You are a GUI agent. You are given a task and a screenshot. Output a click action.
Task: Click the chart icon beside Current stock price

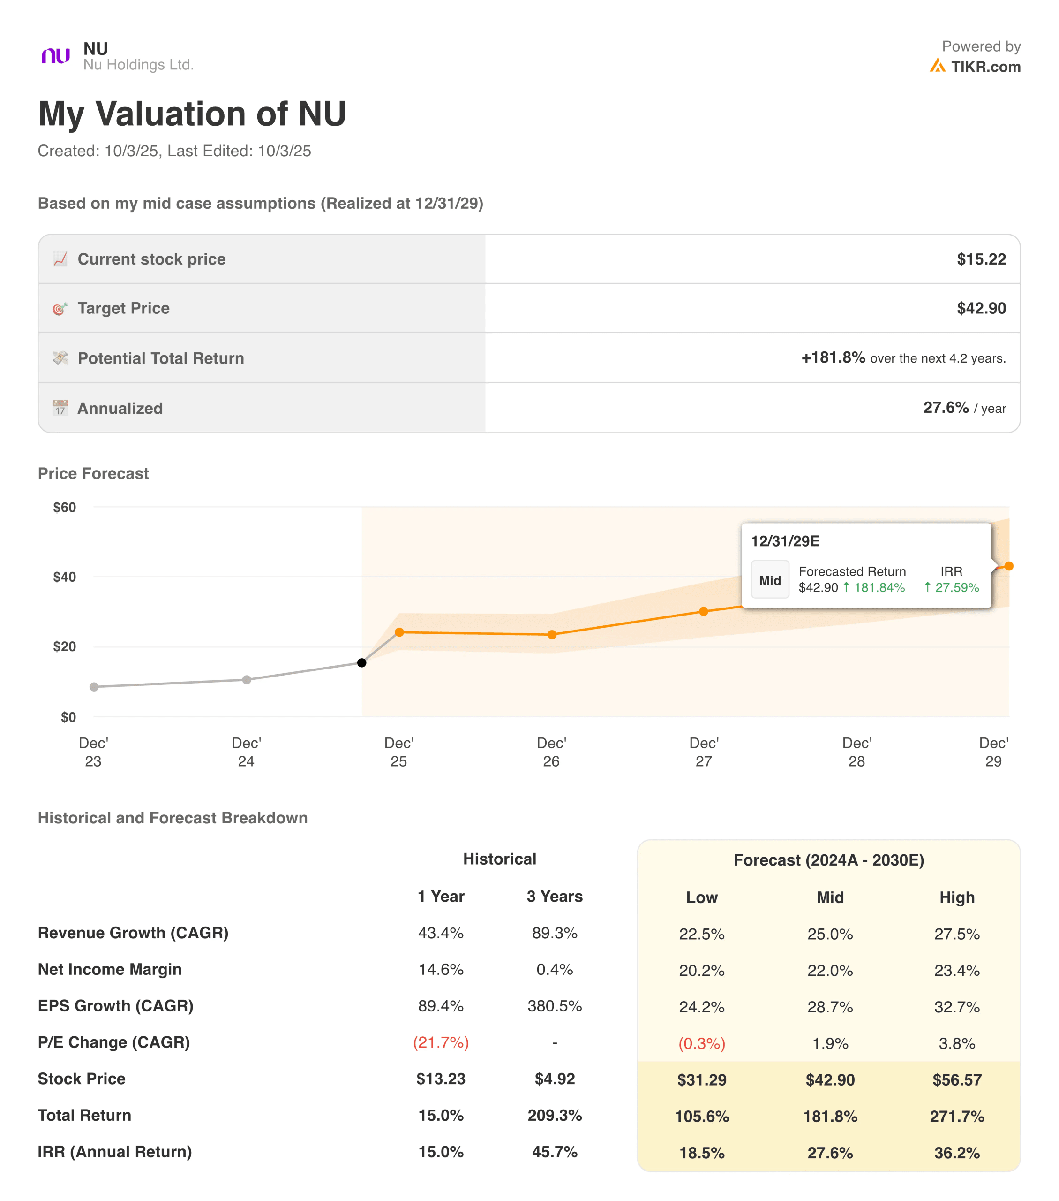pos(60,259)
